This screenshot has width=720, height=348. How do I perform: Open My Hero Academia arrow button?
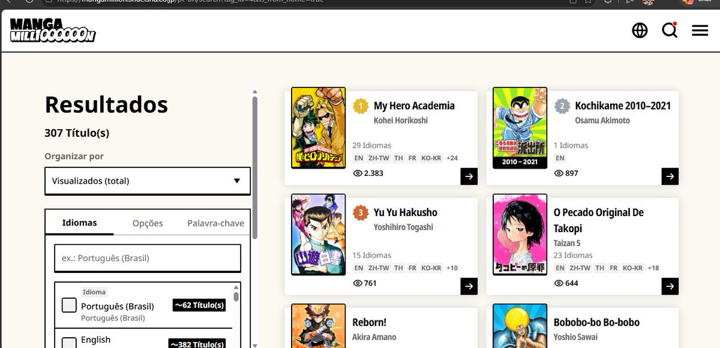coord(469,176)
